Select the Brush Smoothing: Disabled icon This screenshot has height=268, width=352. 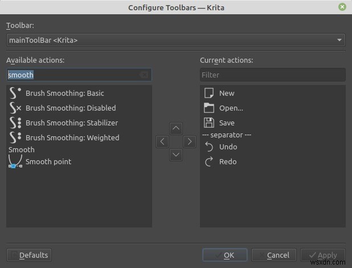(x=15, y=108)
